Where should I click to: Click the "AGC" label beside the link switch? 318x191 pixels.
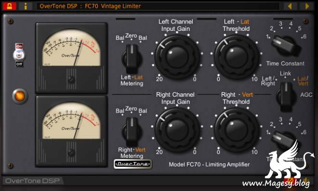[306, 95]
